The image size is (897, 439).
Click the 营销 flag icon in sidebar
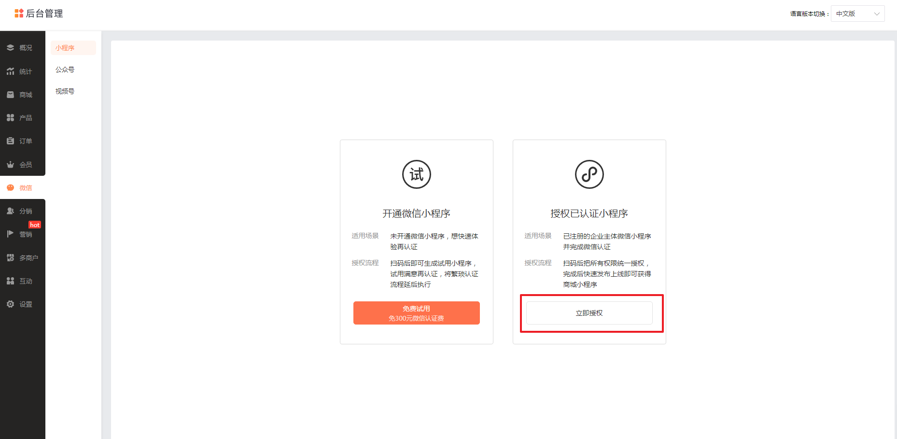[10, 234]
